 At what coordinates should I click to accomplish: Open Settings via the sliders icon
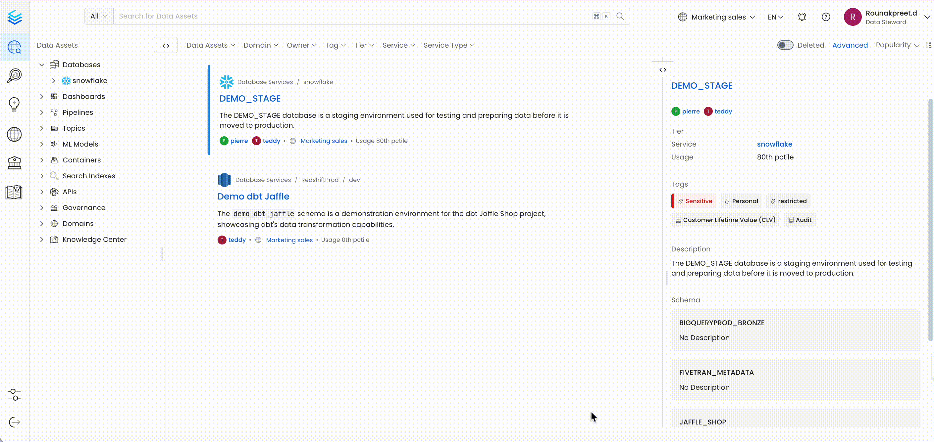click(x=14, y=395)
